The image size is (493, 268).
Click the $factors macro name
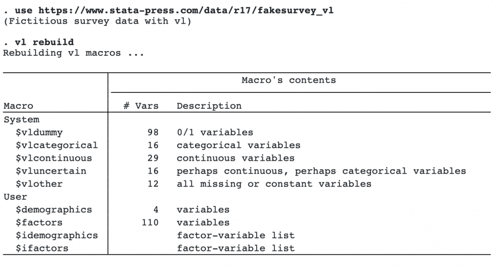pyautogui.click(x=39, y=222)
